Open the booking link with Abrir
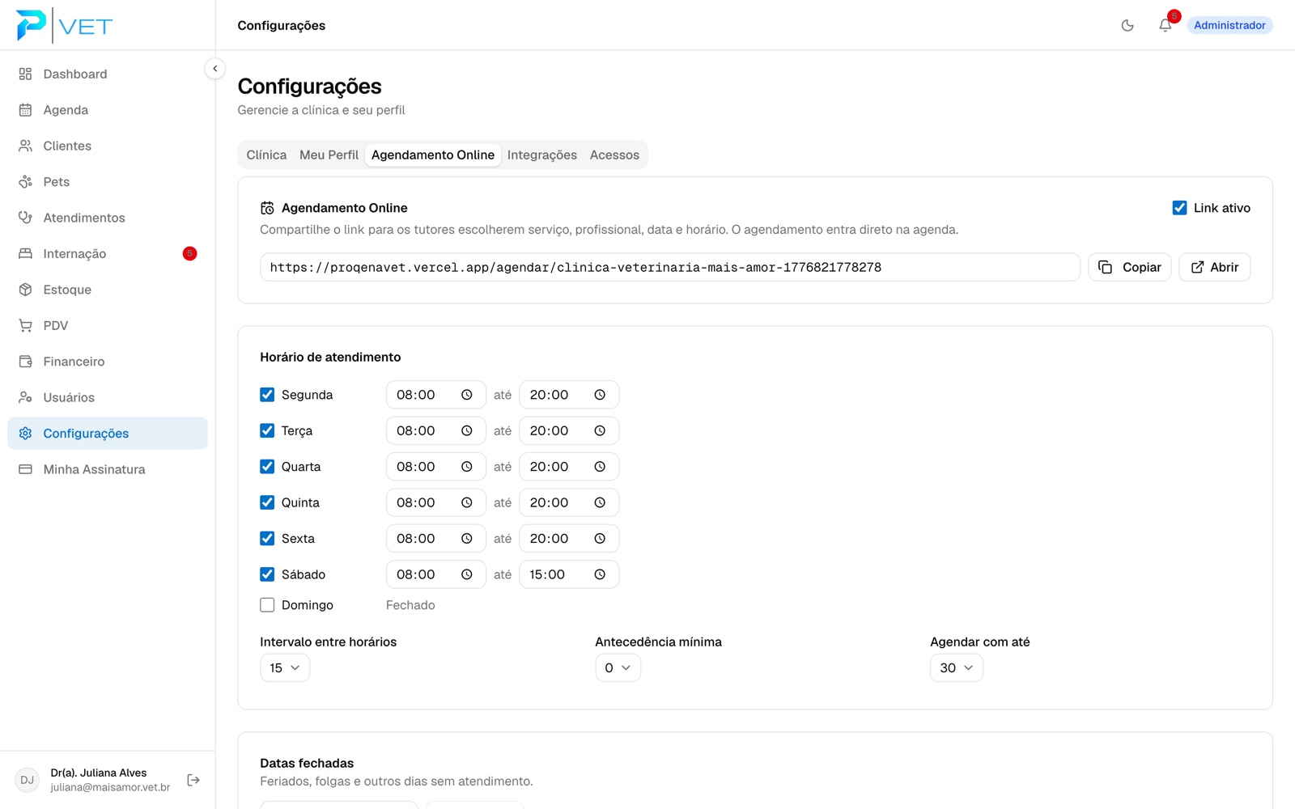The width and height of the screenshot is (1295, 809). click(x=1215, y=267)
